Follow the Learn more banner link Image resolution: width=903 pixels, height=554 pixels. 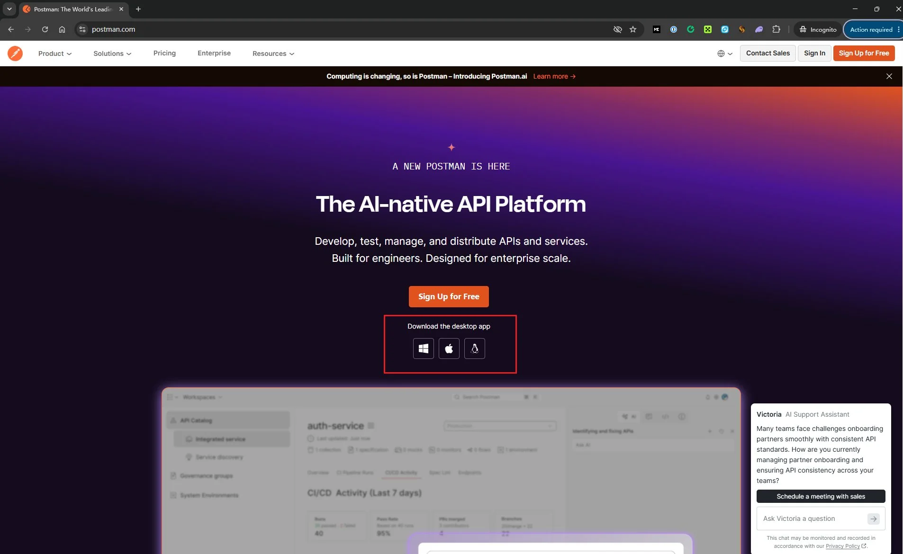click(554, 76)
